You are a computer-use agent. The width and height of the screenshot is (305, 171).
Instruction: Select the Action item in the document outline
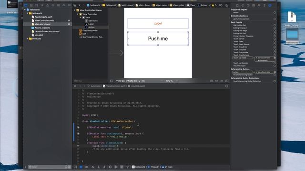click(x=91, y=28)
